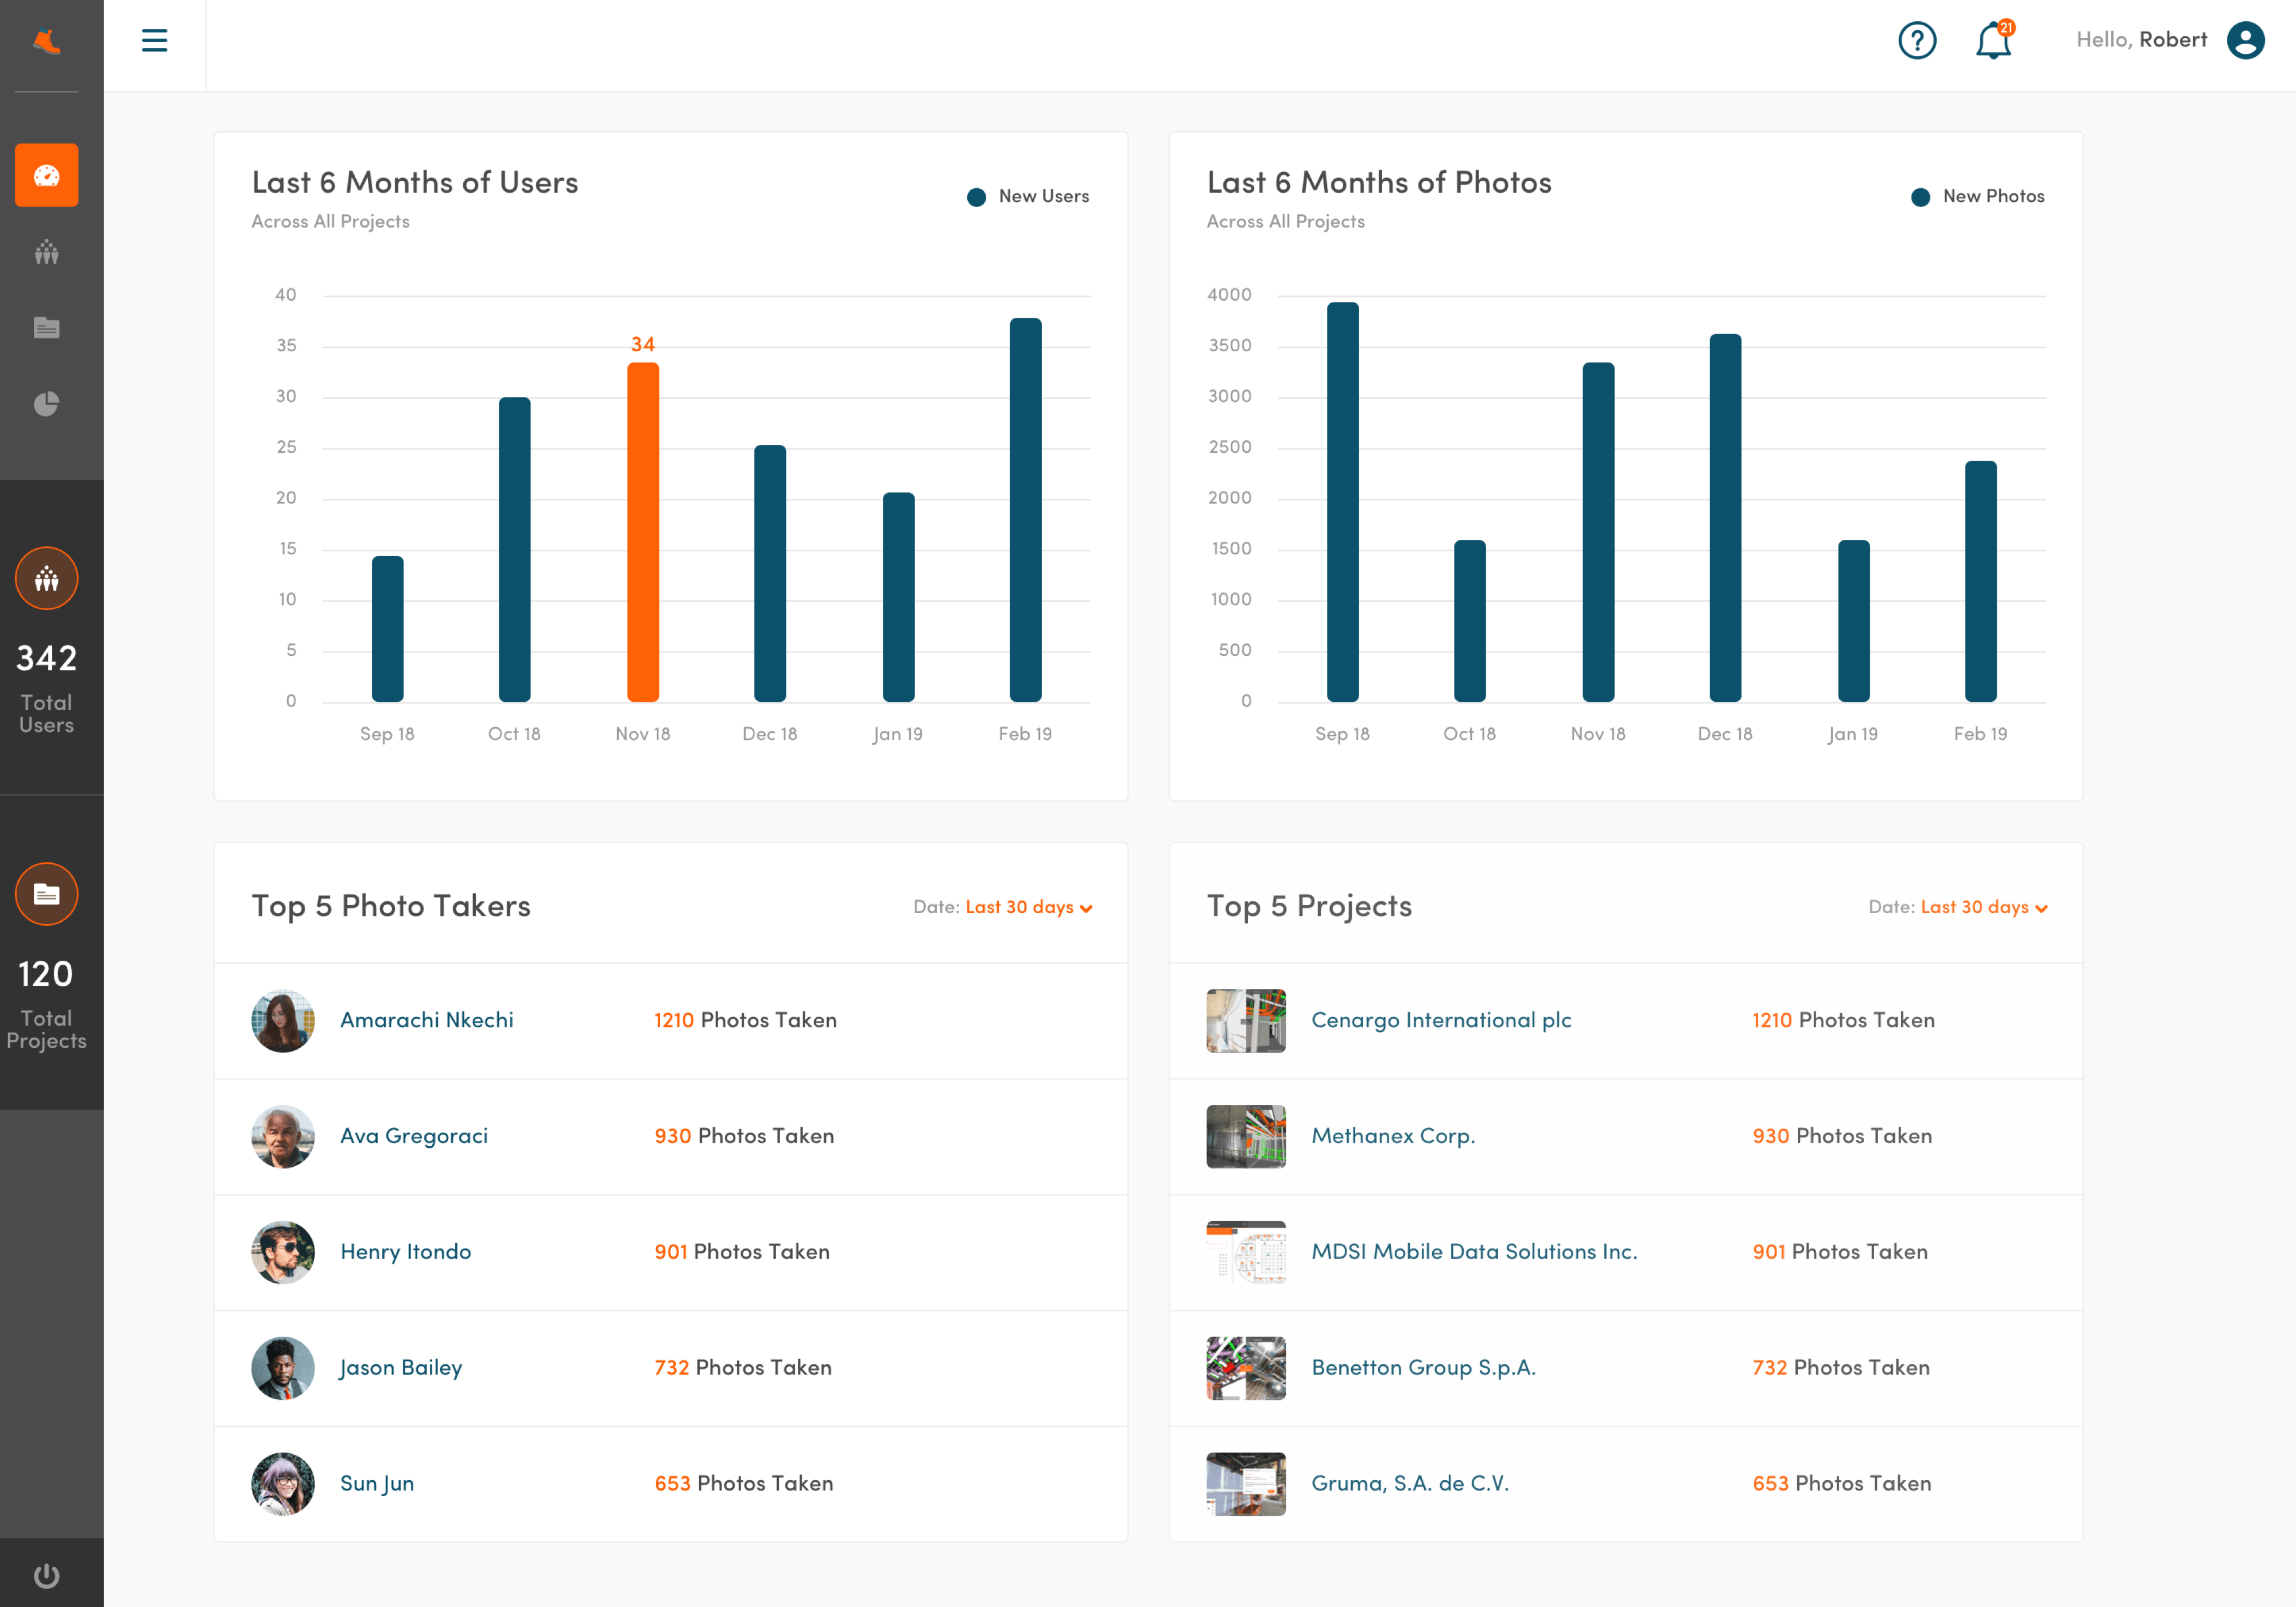The image size is (2296, 1607).
Task: Open Benetton Group S.p.A. project
Action: click(x=1423, y=1368)
